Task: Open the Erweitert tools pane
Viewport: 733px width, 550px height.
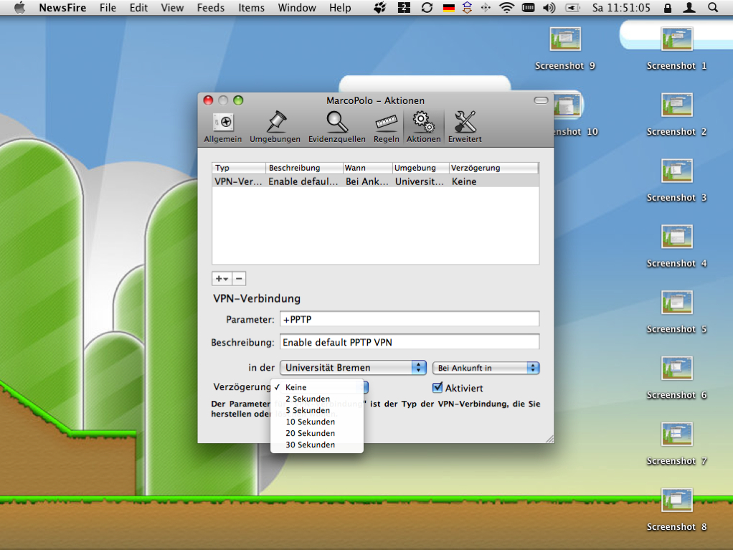Action: pos(465,127)
